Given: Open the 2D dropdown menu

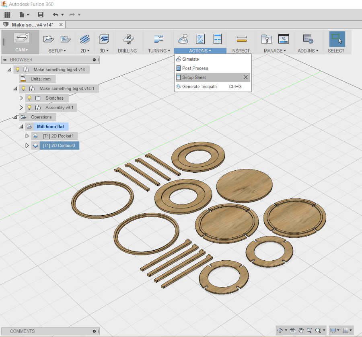Looking at the screenshot, I should pos(85,51).
